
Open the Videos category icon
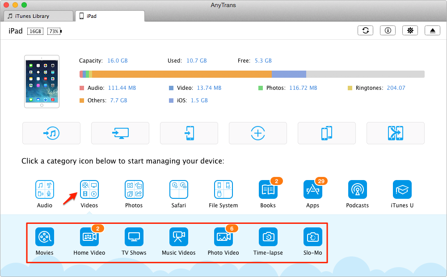coord(89,189)
